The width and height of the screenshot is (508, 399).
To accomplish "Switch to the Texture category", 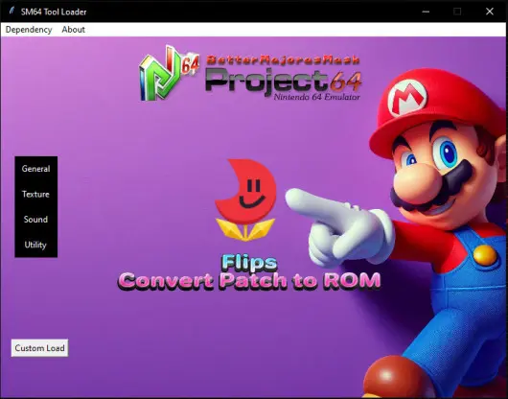I will coord(35,194).
